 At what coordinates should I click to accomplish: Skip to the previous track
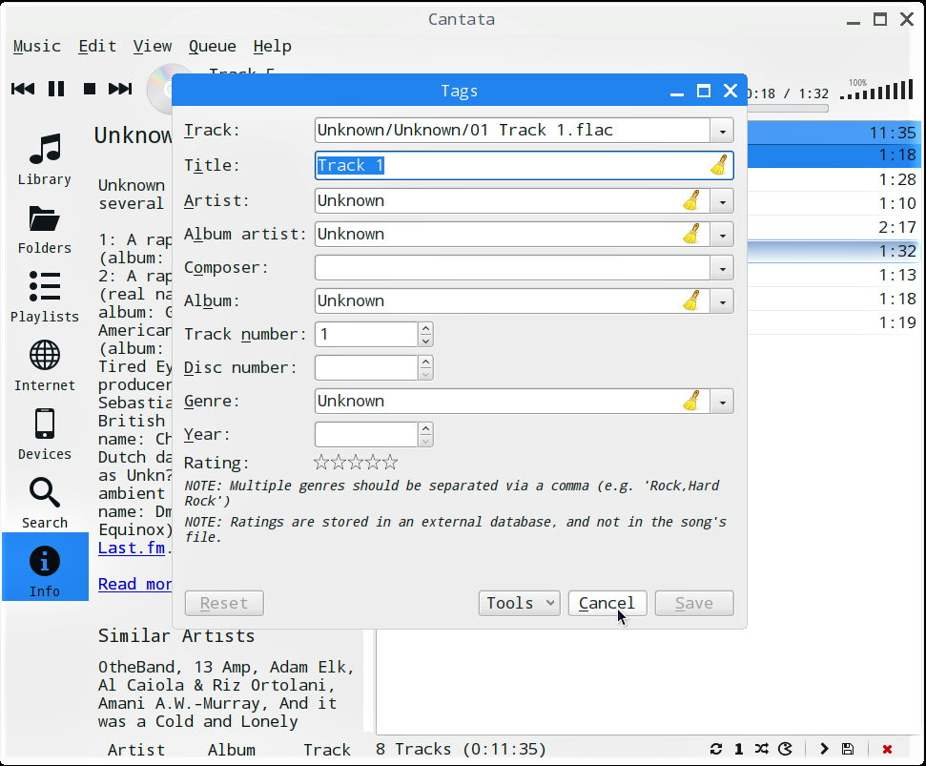tap(23, 89)
